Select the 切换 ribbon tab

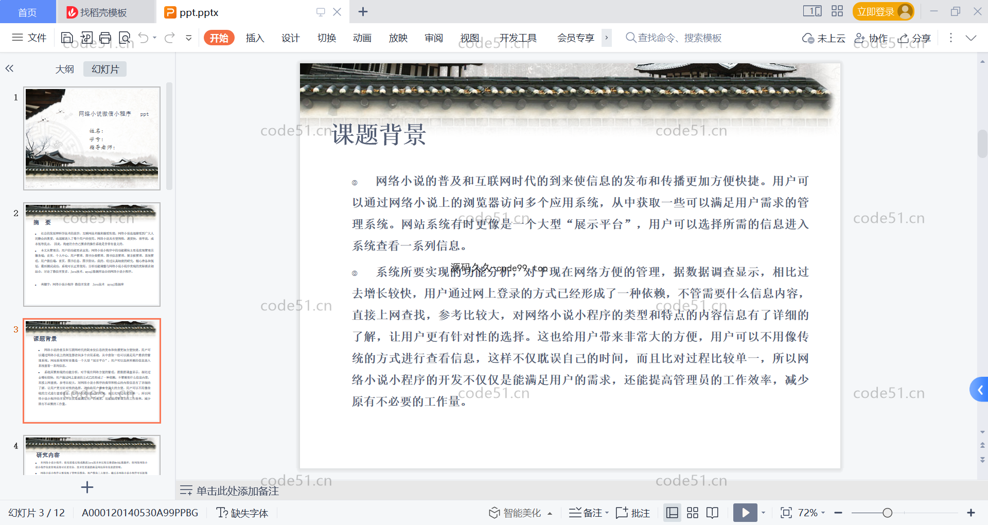tap(326, 38)
